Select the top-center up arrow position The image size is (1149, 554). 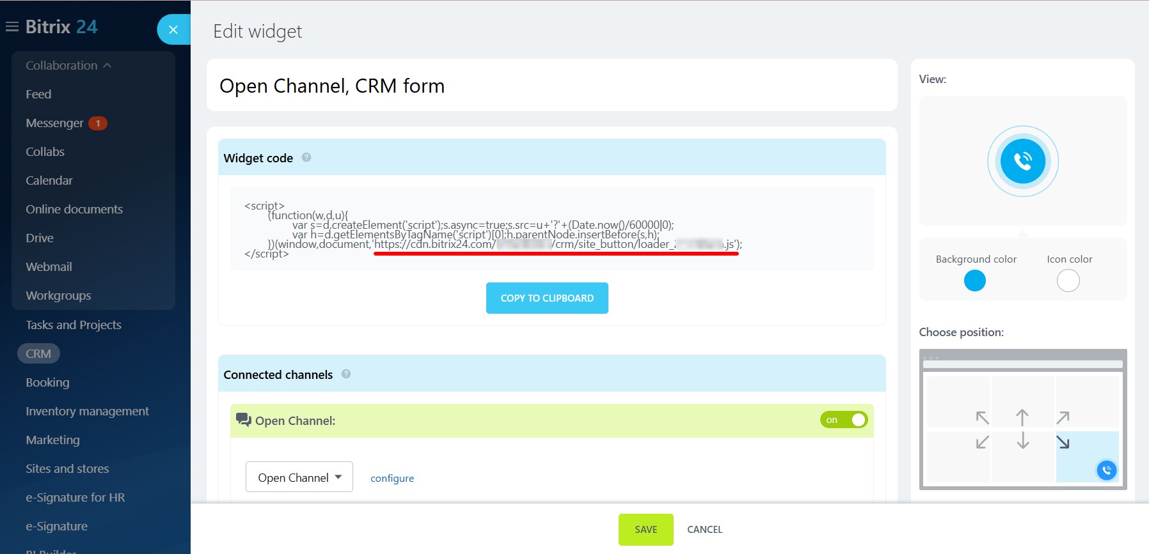coord(1022,417)
